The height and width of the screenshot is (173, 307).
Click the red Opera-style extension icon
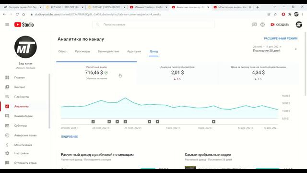pyautogui.click(x=283, y=14)
